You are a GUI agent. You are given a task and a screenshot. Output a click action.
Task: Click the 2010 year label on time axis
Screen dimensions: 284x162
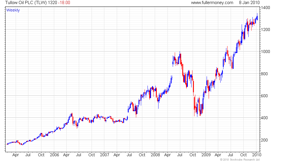pos(257,155)
